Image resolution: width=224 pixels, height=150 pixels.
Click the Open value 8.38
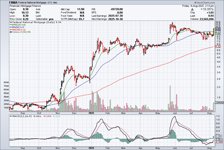pos(25,9)
